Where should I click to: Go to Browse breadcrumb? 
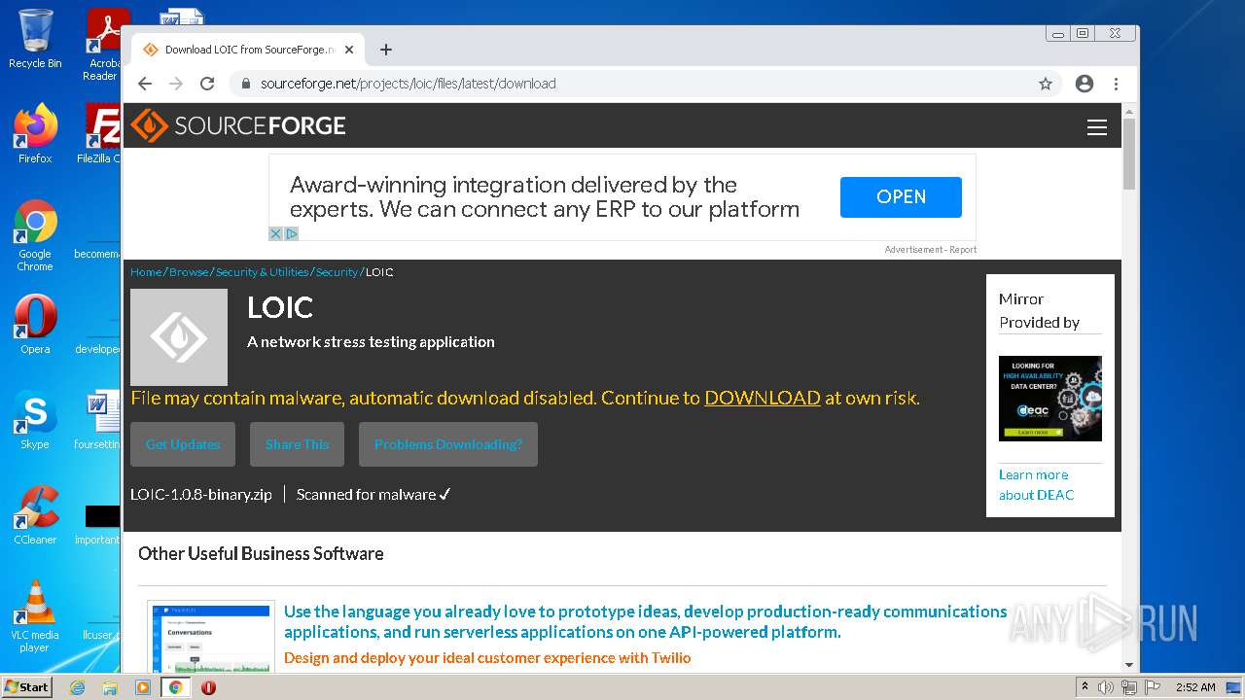189,272
